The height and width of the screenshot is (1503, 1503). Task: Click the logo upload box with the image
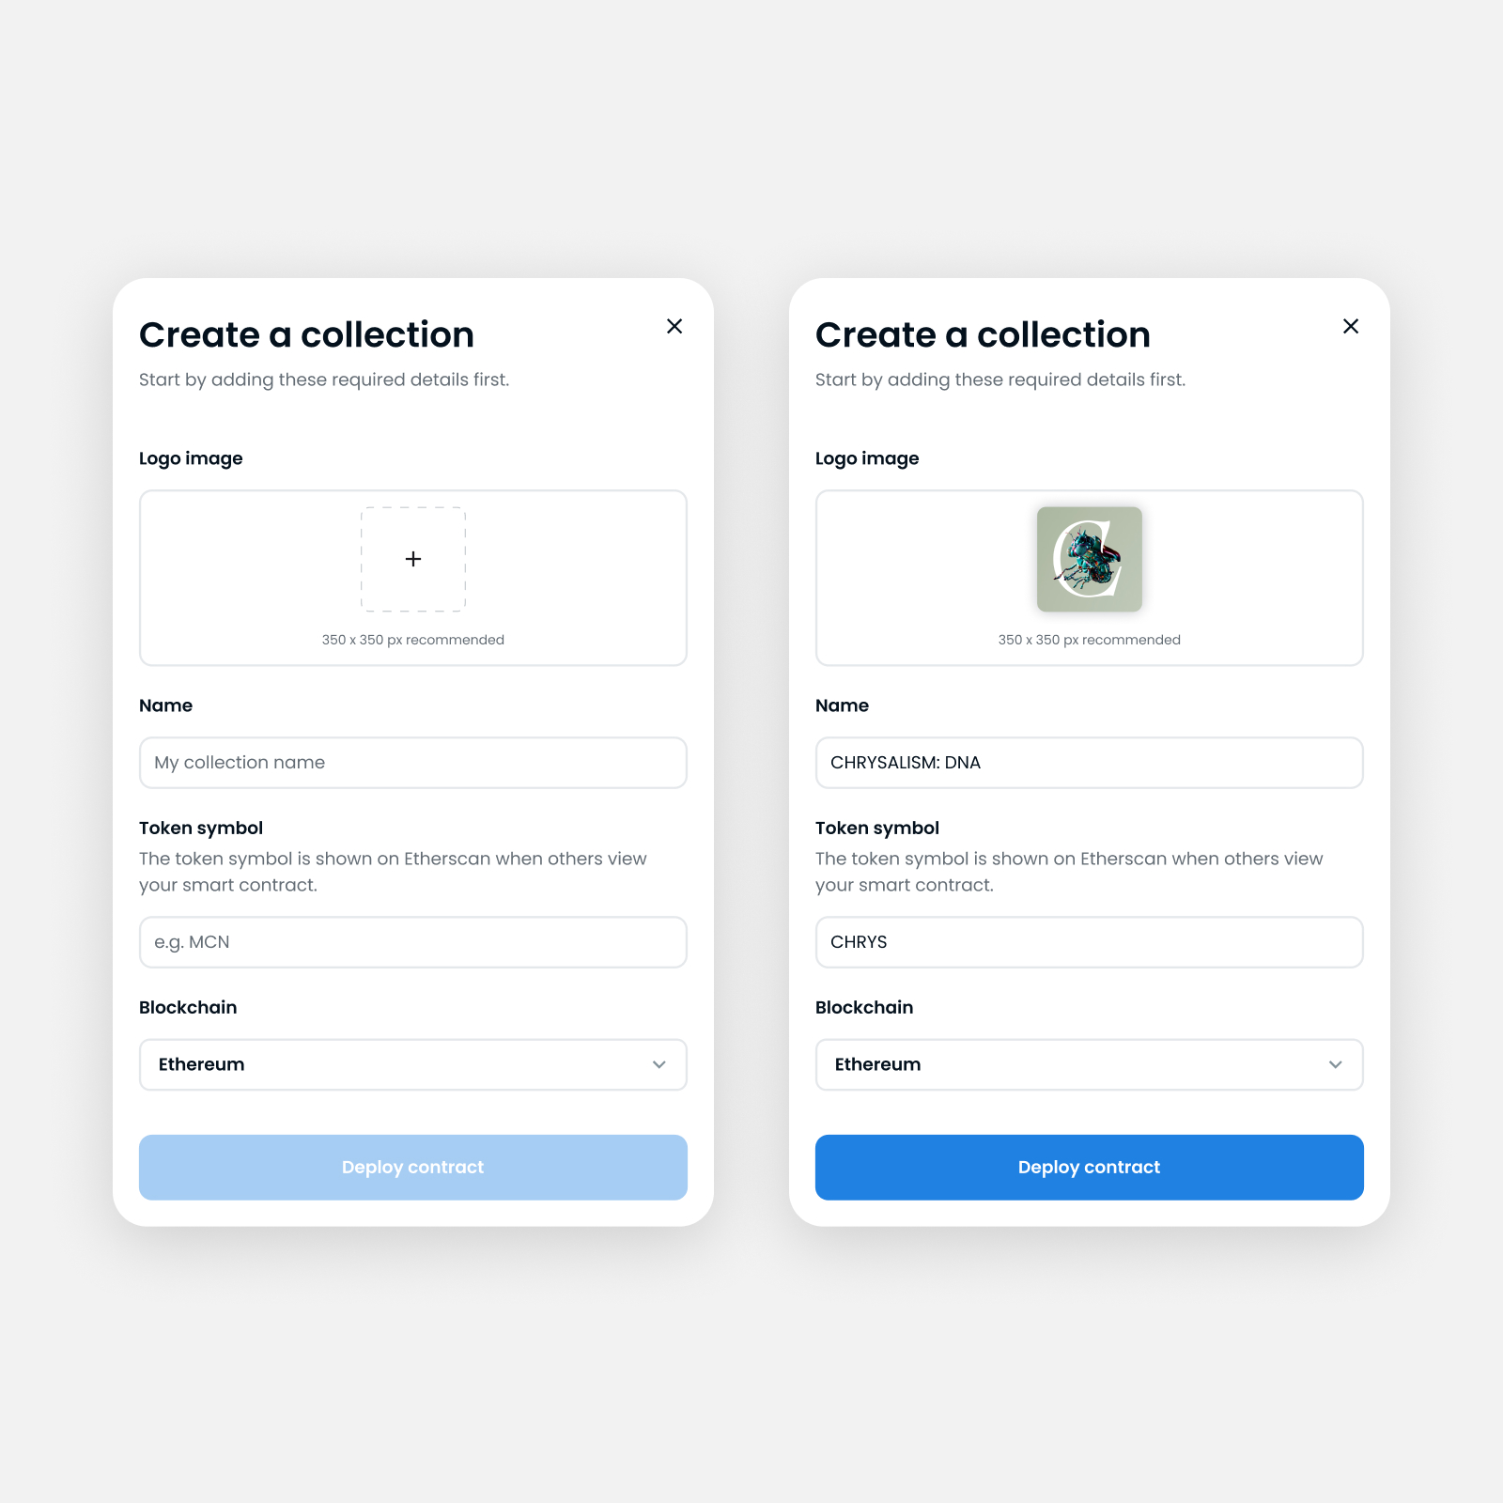click(x=1090, y=578)
